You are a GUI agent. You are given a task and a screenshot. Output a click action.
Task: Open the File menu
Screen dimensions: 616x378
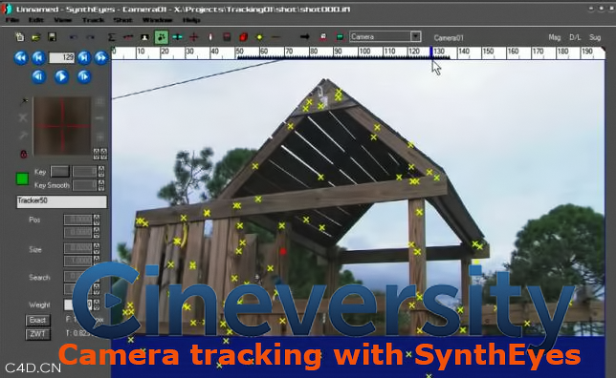click(x=12, y=20)
